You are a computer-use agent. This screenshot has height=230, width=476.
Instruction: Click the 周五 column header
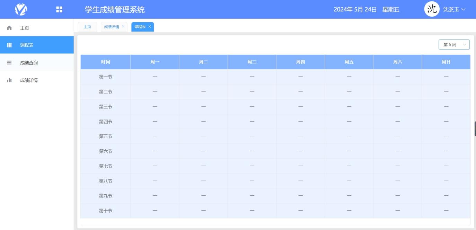(x=348, y=61)
